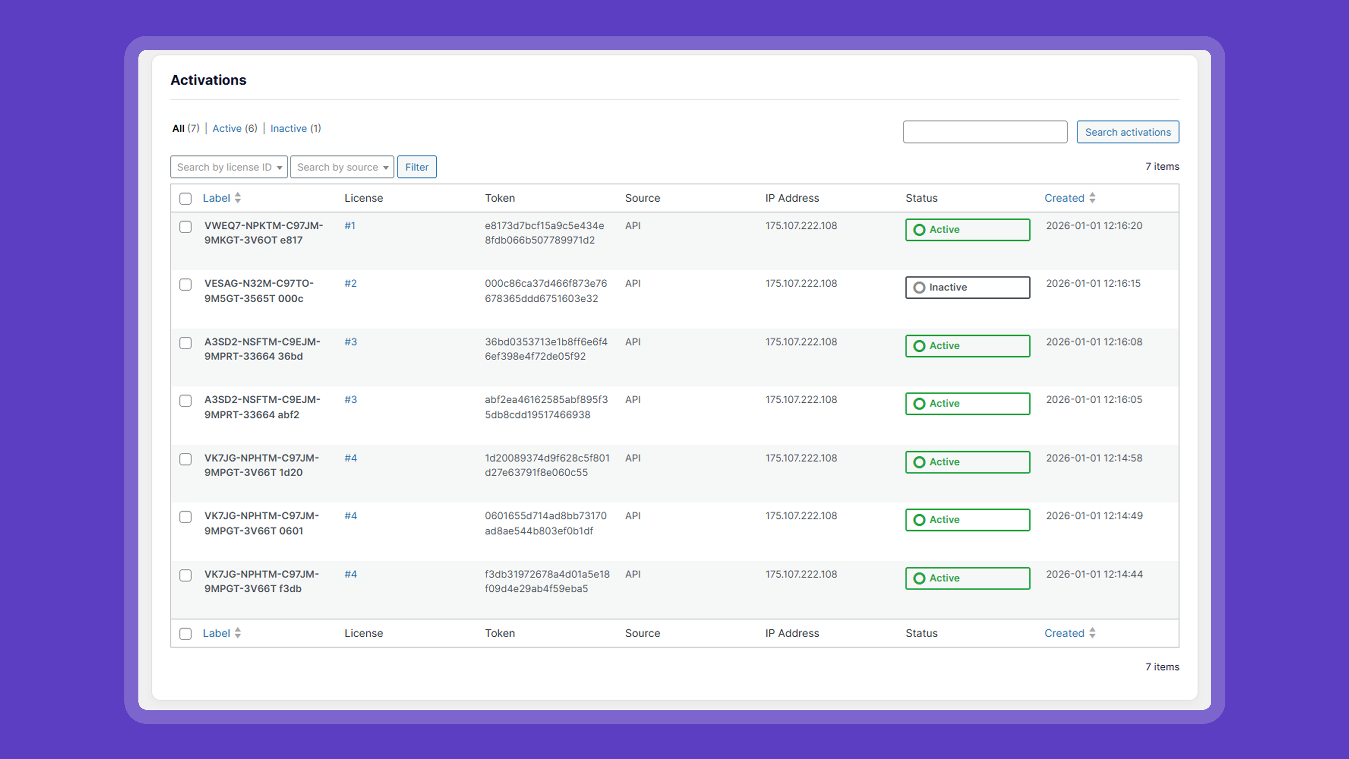This screenshot has width=1349, height=759.
Task: Expand the Search by source dropdown
Action: click(x=342, y=167)
